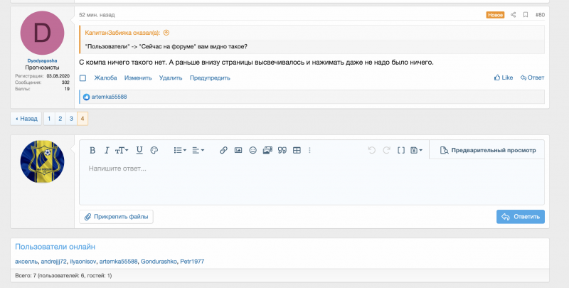Go back with the Назад pagination button
Screen dimensions: 569x288
[26, 119]
